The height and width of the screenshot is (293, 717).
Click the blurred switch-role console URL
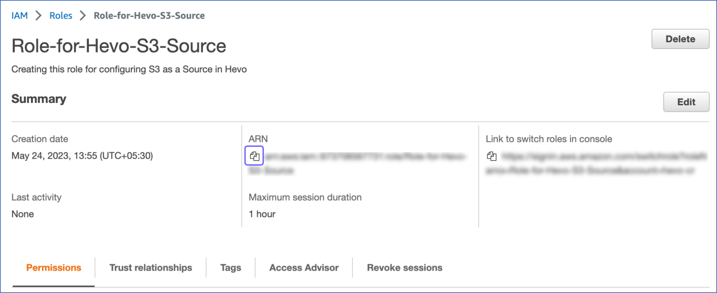point(596,163)
